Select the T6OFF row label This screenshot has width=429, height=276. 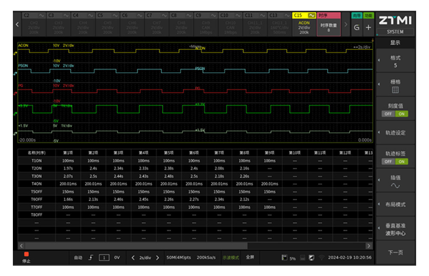tap(36, 199)
